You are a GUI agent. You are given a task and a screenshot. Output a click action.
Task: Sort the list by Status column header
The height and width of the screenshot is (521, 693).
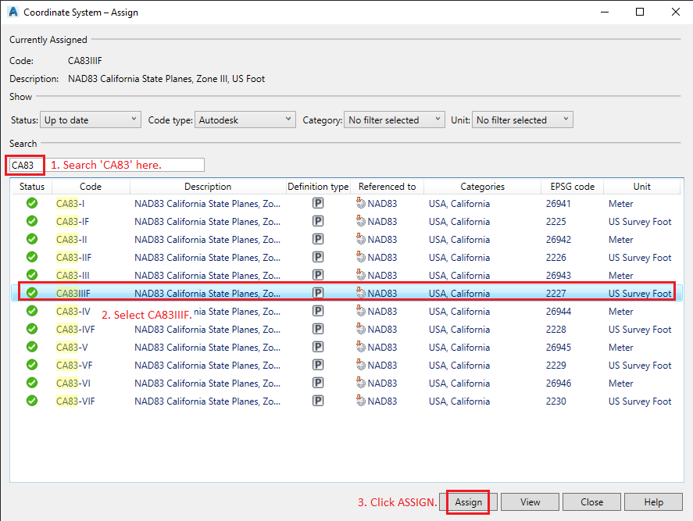[32, 187]
